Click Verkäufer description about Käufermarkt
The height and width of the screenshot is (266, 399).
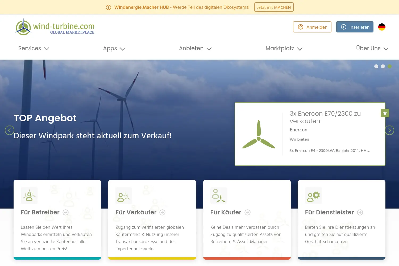point(150,238)
